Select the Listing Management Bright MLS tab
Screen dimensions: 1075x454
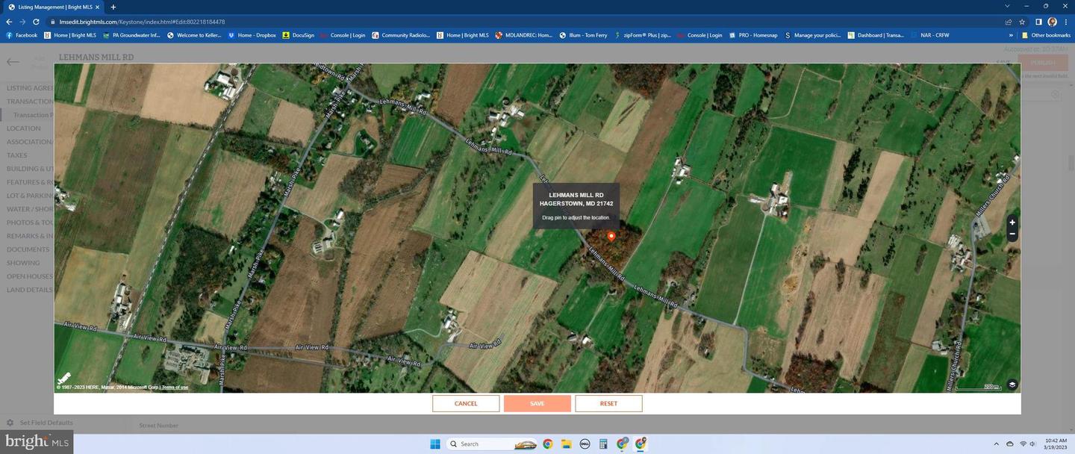point(54,7)
